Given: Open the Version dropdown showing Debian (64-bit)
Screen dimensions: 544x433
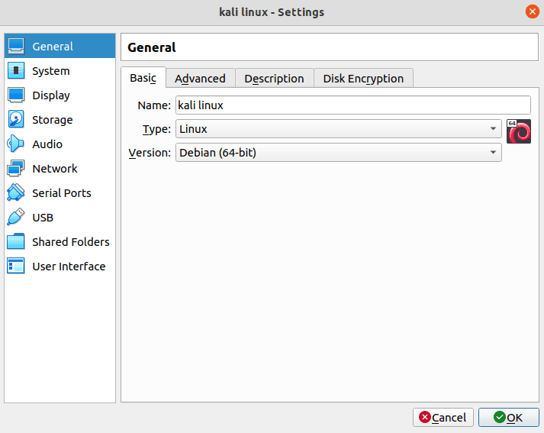Looking at the screenshot, I should pos(338,153).
